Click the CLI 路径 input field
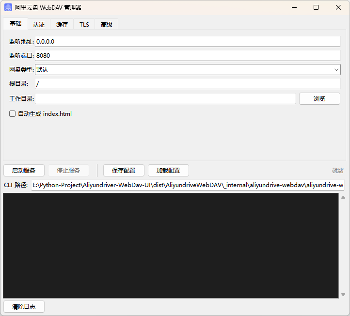 click(188, 185)
